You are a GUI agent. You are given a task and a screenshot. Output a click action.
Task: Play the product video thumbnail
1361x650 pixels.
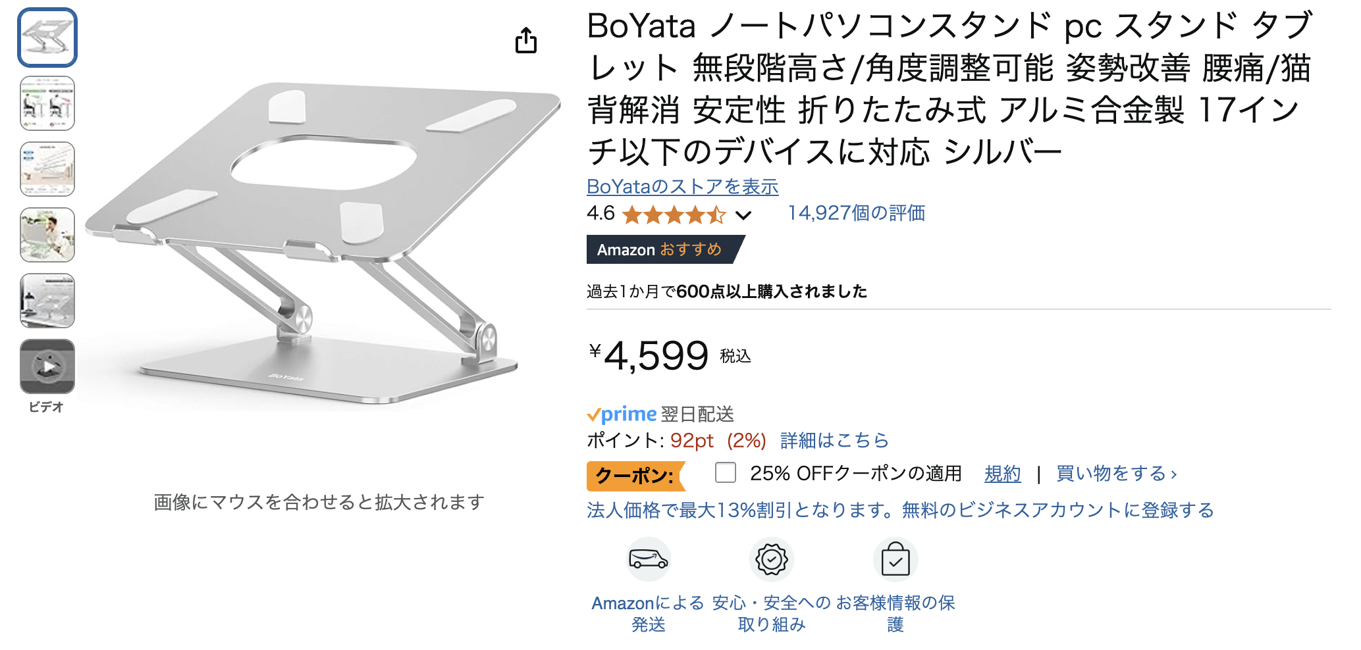(47, 366)
